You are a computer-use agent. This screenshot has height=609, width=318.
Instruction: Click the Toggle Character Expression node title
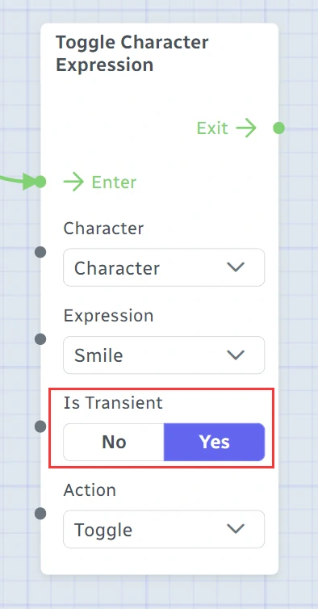click(132, 53)
